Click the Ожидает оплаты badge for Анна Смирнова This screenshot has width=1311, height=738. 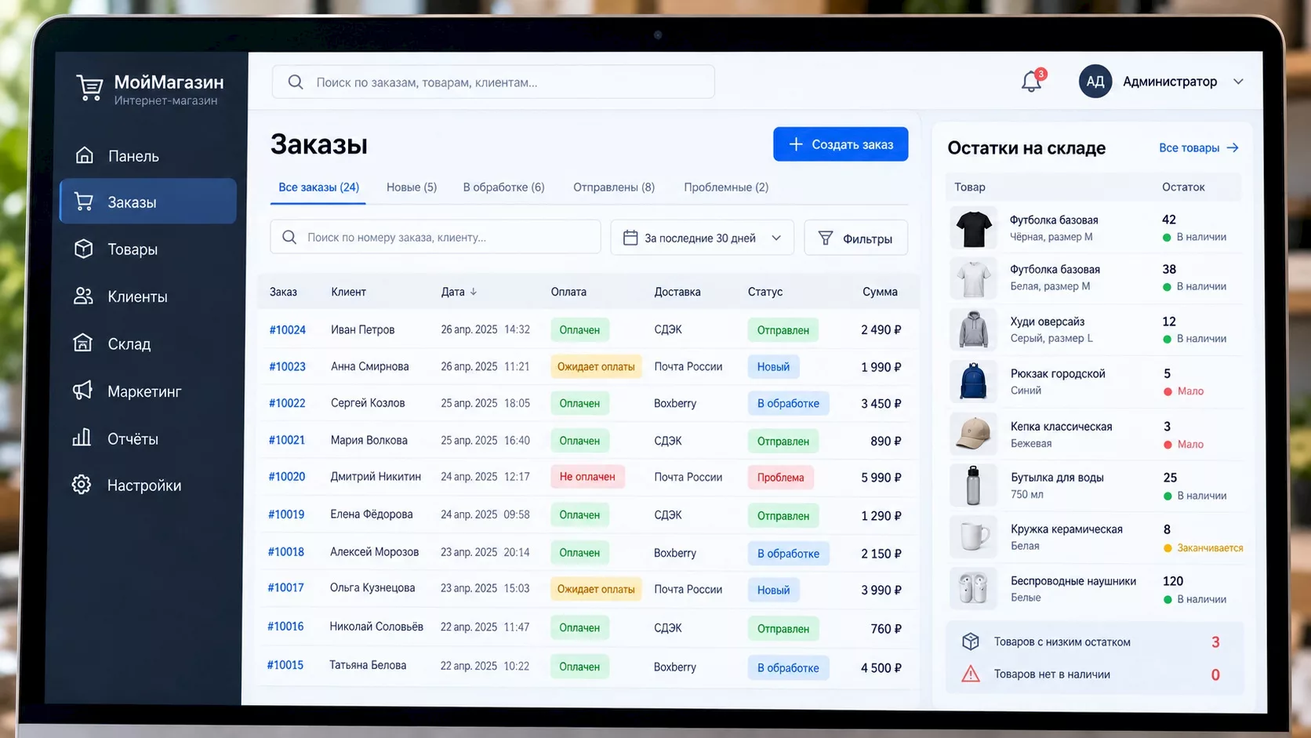click(x=596, y=366)
